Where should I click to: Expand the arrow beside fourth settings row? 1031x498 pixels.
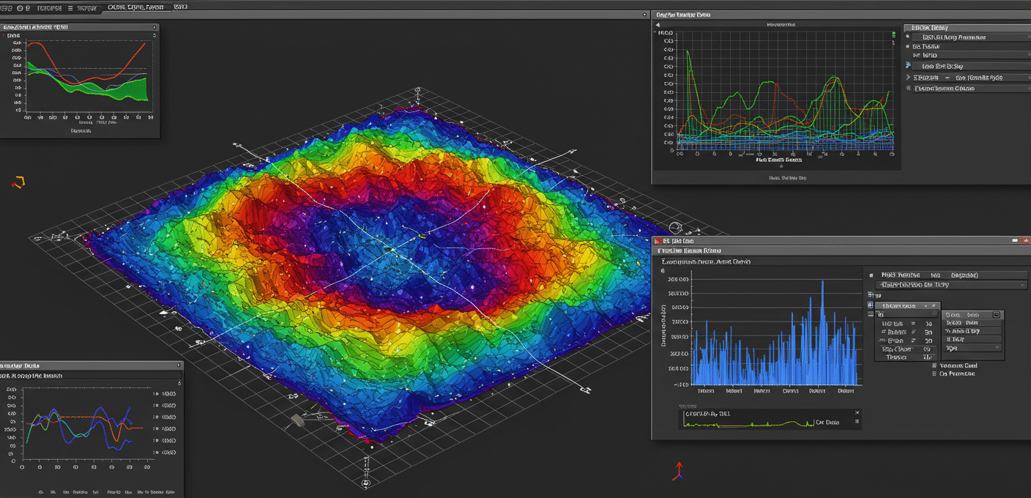(x=909, y=77)
